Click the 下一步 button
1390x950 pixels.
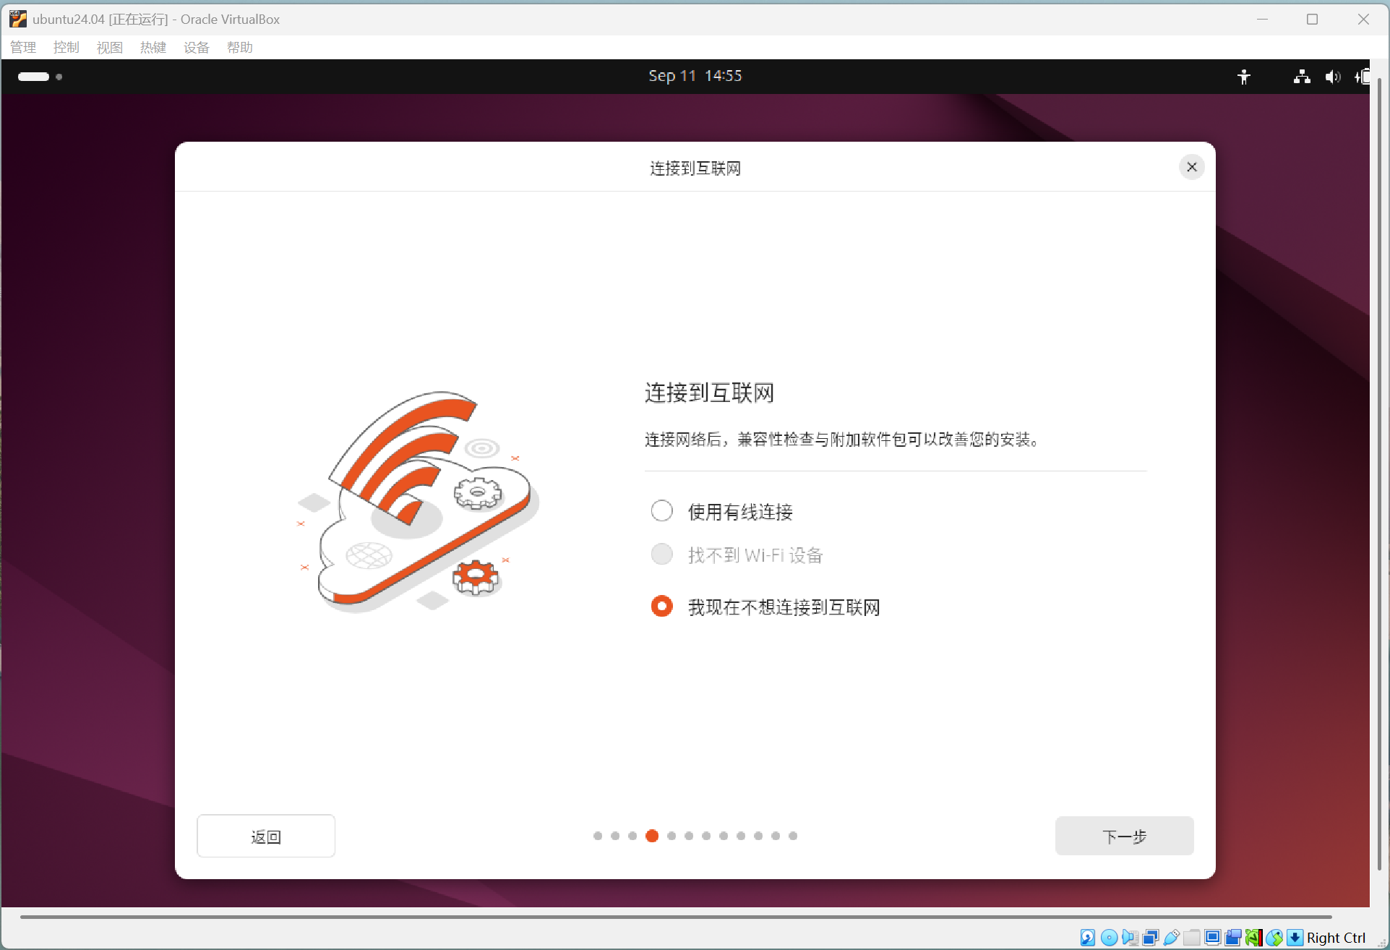[x=1124, y=836]
